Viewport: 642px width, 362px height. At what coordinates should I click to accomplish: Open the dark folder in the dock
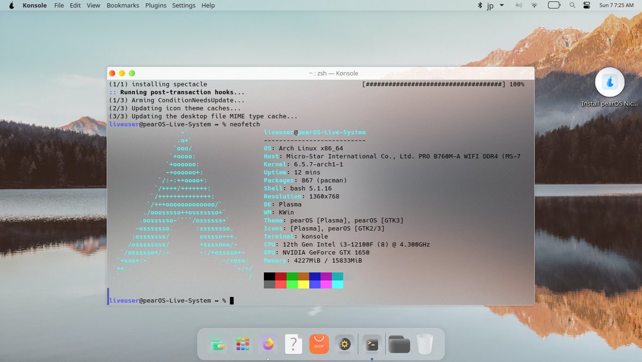[x=399, y=344]
